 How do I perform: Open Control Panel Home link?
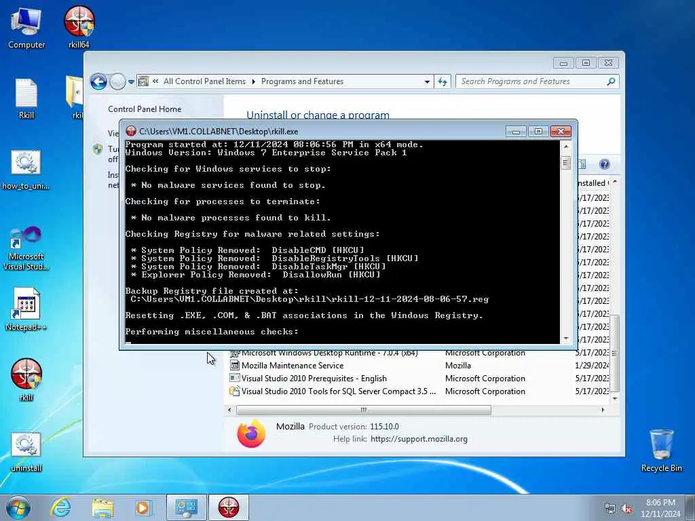tap(145, 109)
